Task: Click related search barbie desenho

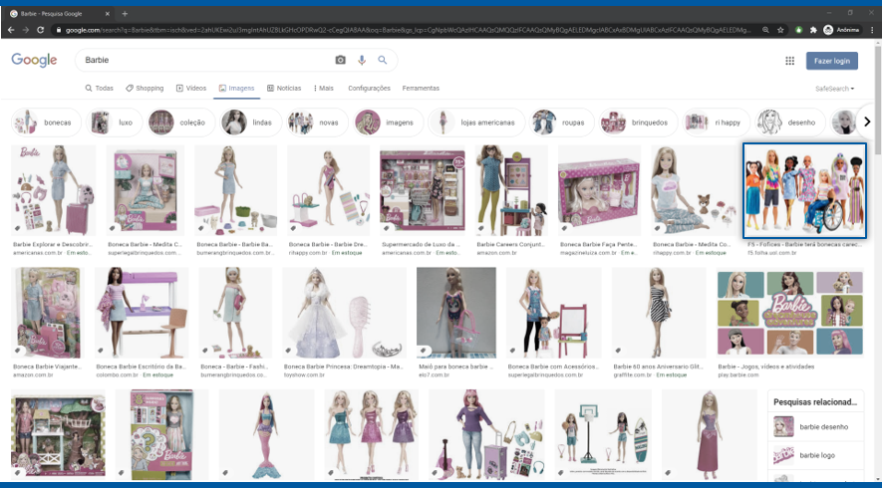Action: 815,427
